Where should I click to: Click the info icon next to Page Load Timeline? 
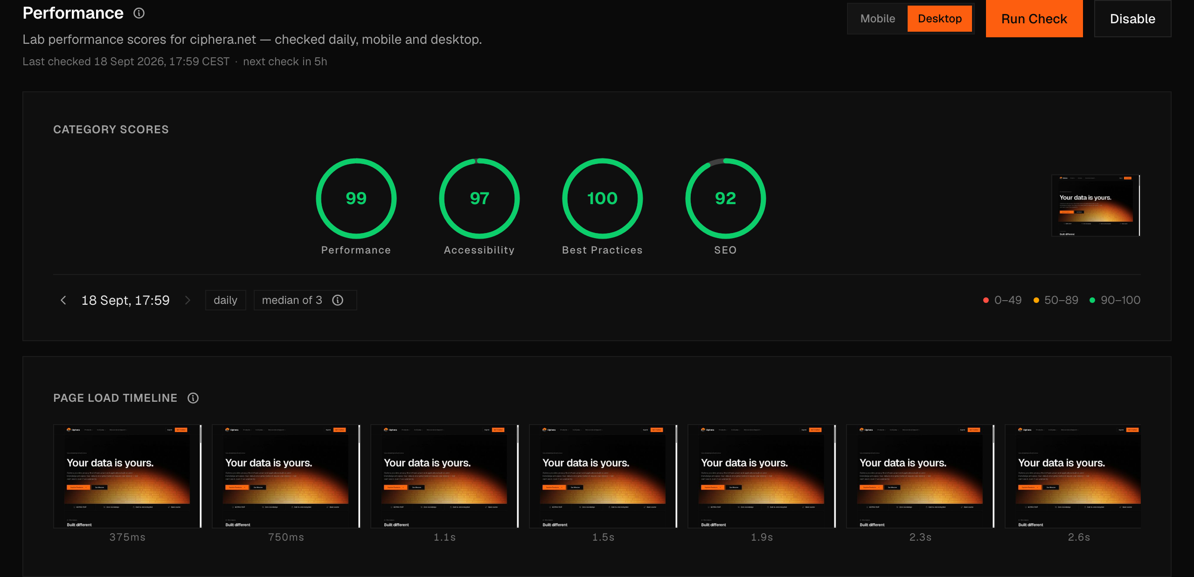pos(193,398)
